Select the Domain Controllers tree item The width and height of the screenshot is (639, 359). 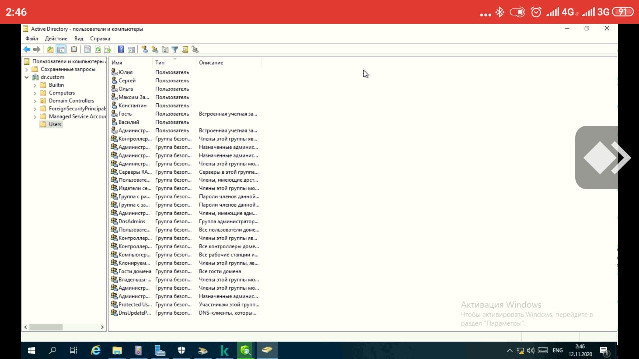(71, 101)
